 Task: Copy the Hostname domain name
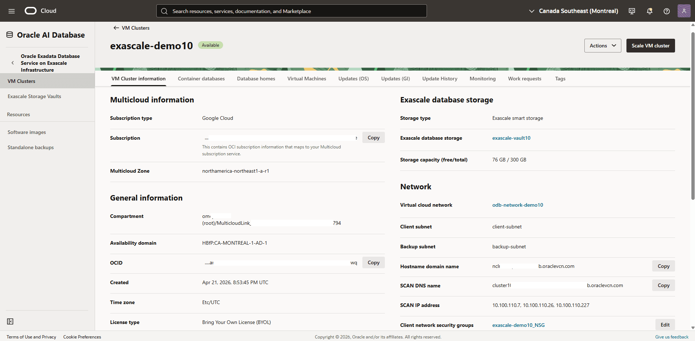[x=663, y=266]
